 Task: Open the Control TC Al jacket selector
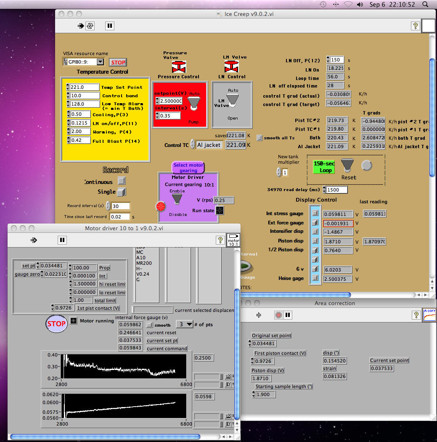[x=209, y=145]
